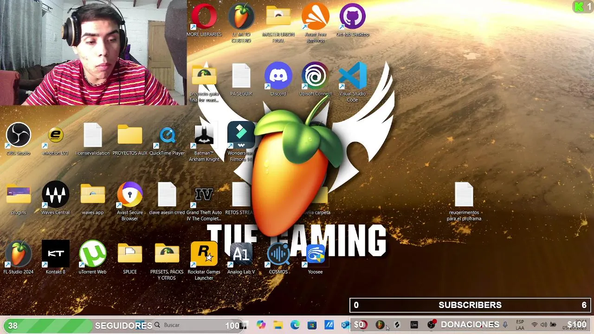Open Copilot from the taskbar

coord(261,325)
